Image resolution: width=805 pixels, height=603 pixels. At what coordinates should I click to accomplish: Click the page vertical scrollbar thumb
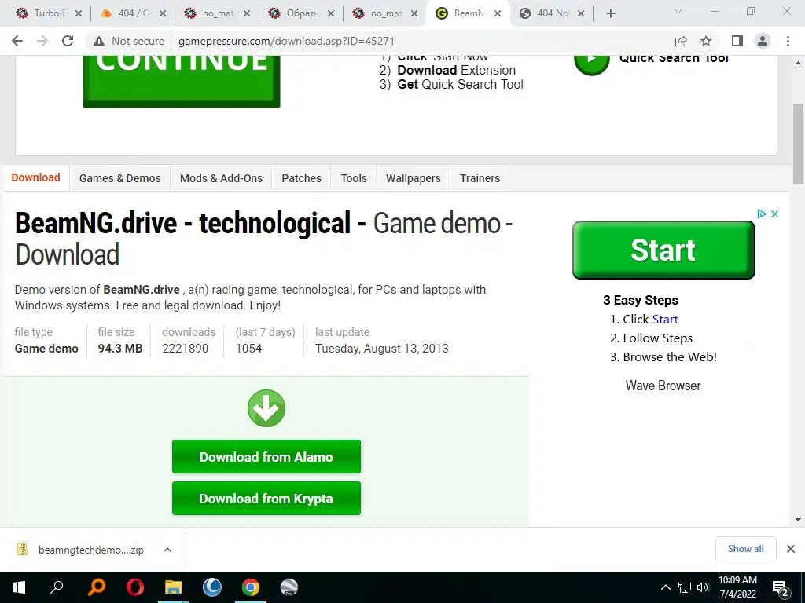[x=798, y=143]
